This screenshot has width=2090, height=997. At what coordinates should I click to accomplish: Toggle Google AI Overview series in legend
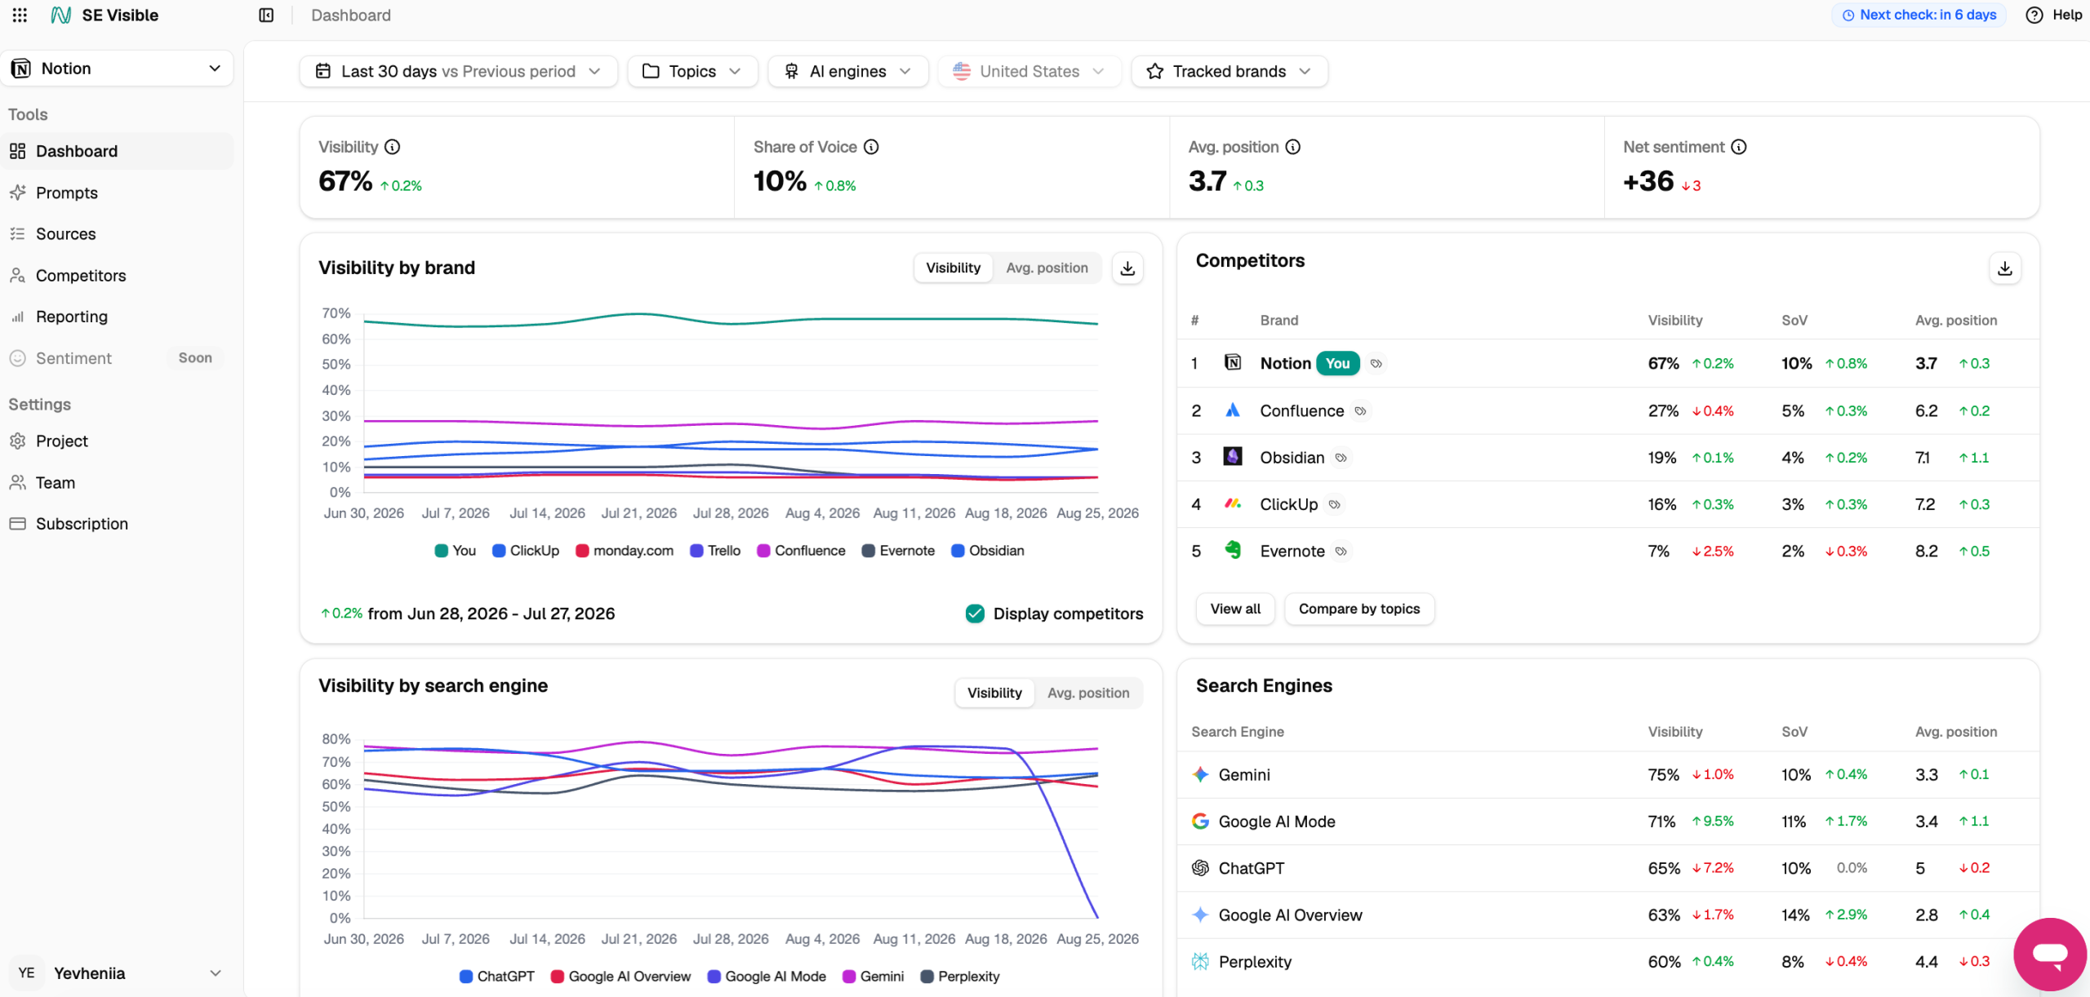620,977
